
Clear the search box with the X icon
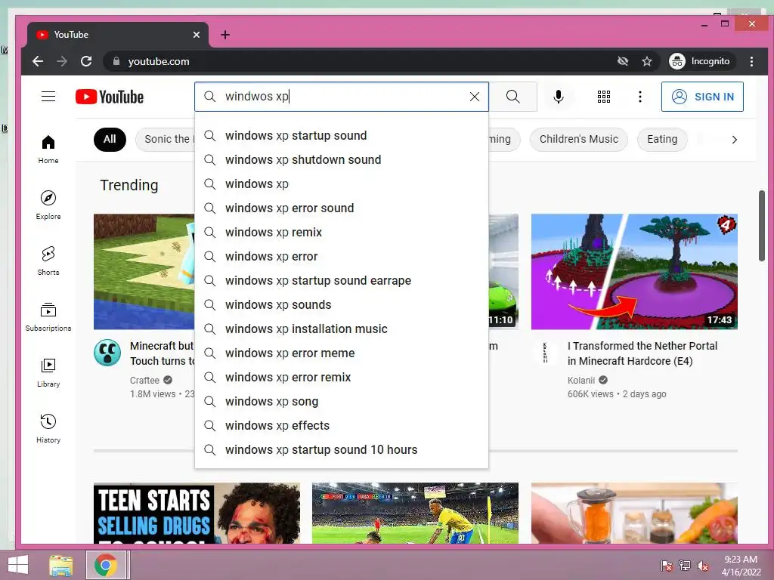click(475, 97)
